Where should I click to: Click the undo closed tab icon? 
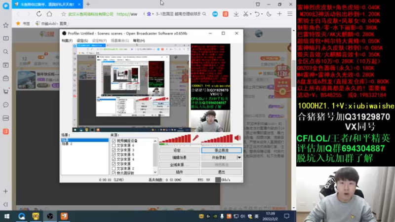click(x=257, y=14)
